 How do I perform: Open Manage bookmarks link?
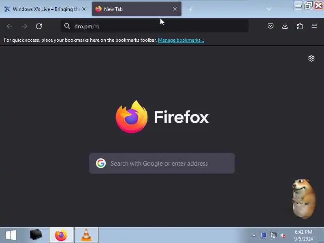click(x=181, y=40)
